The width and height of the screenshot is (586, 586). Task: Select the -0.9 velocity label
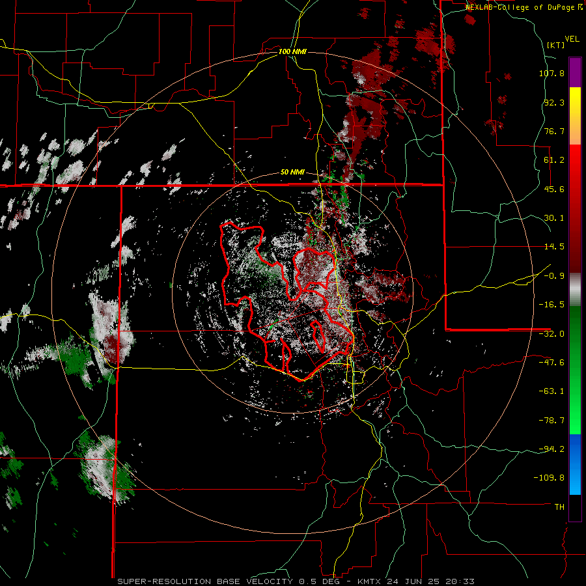554,276
